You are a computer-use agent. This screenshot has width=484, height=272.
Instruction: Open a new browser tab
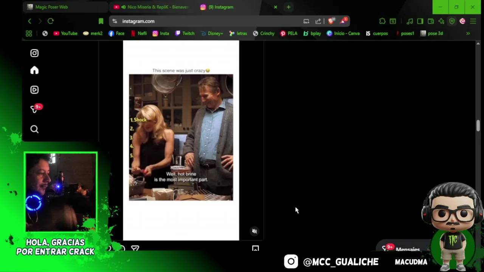(x=289, y=7)
